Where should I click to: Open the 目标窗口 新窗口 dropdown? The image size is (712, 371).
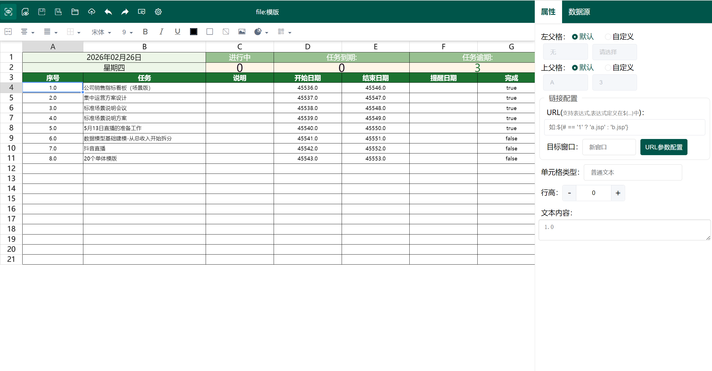pyautogui.click(x=609, y=147)
